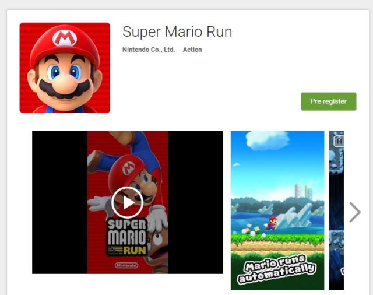Open the Action category link
The height and width of the screenshot is (295, 373).
tap(192, 50)
